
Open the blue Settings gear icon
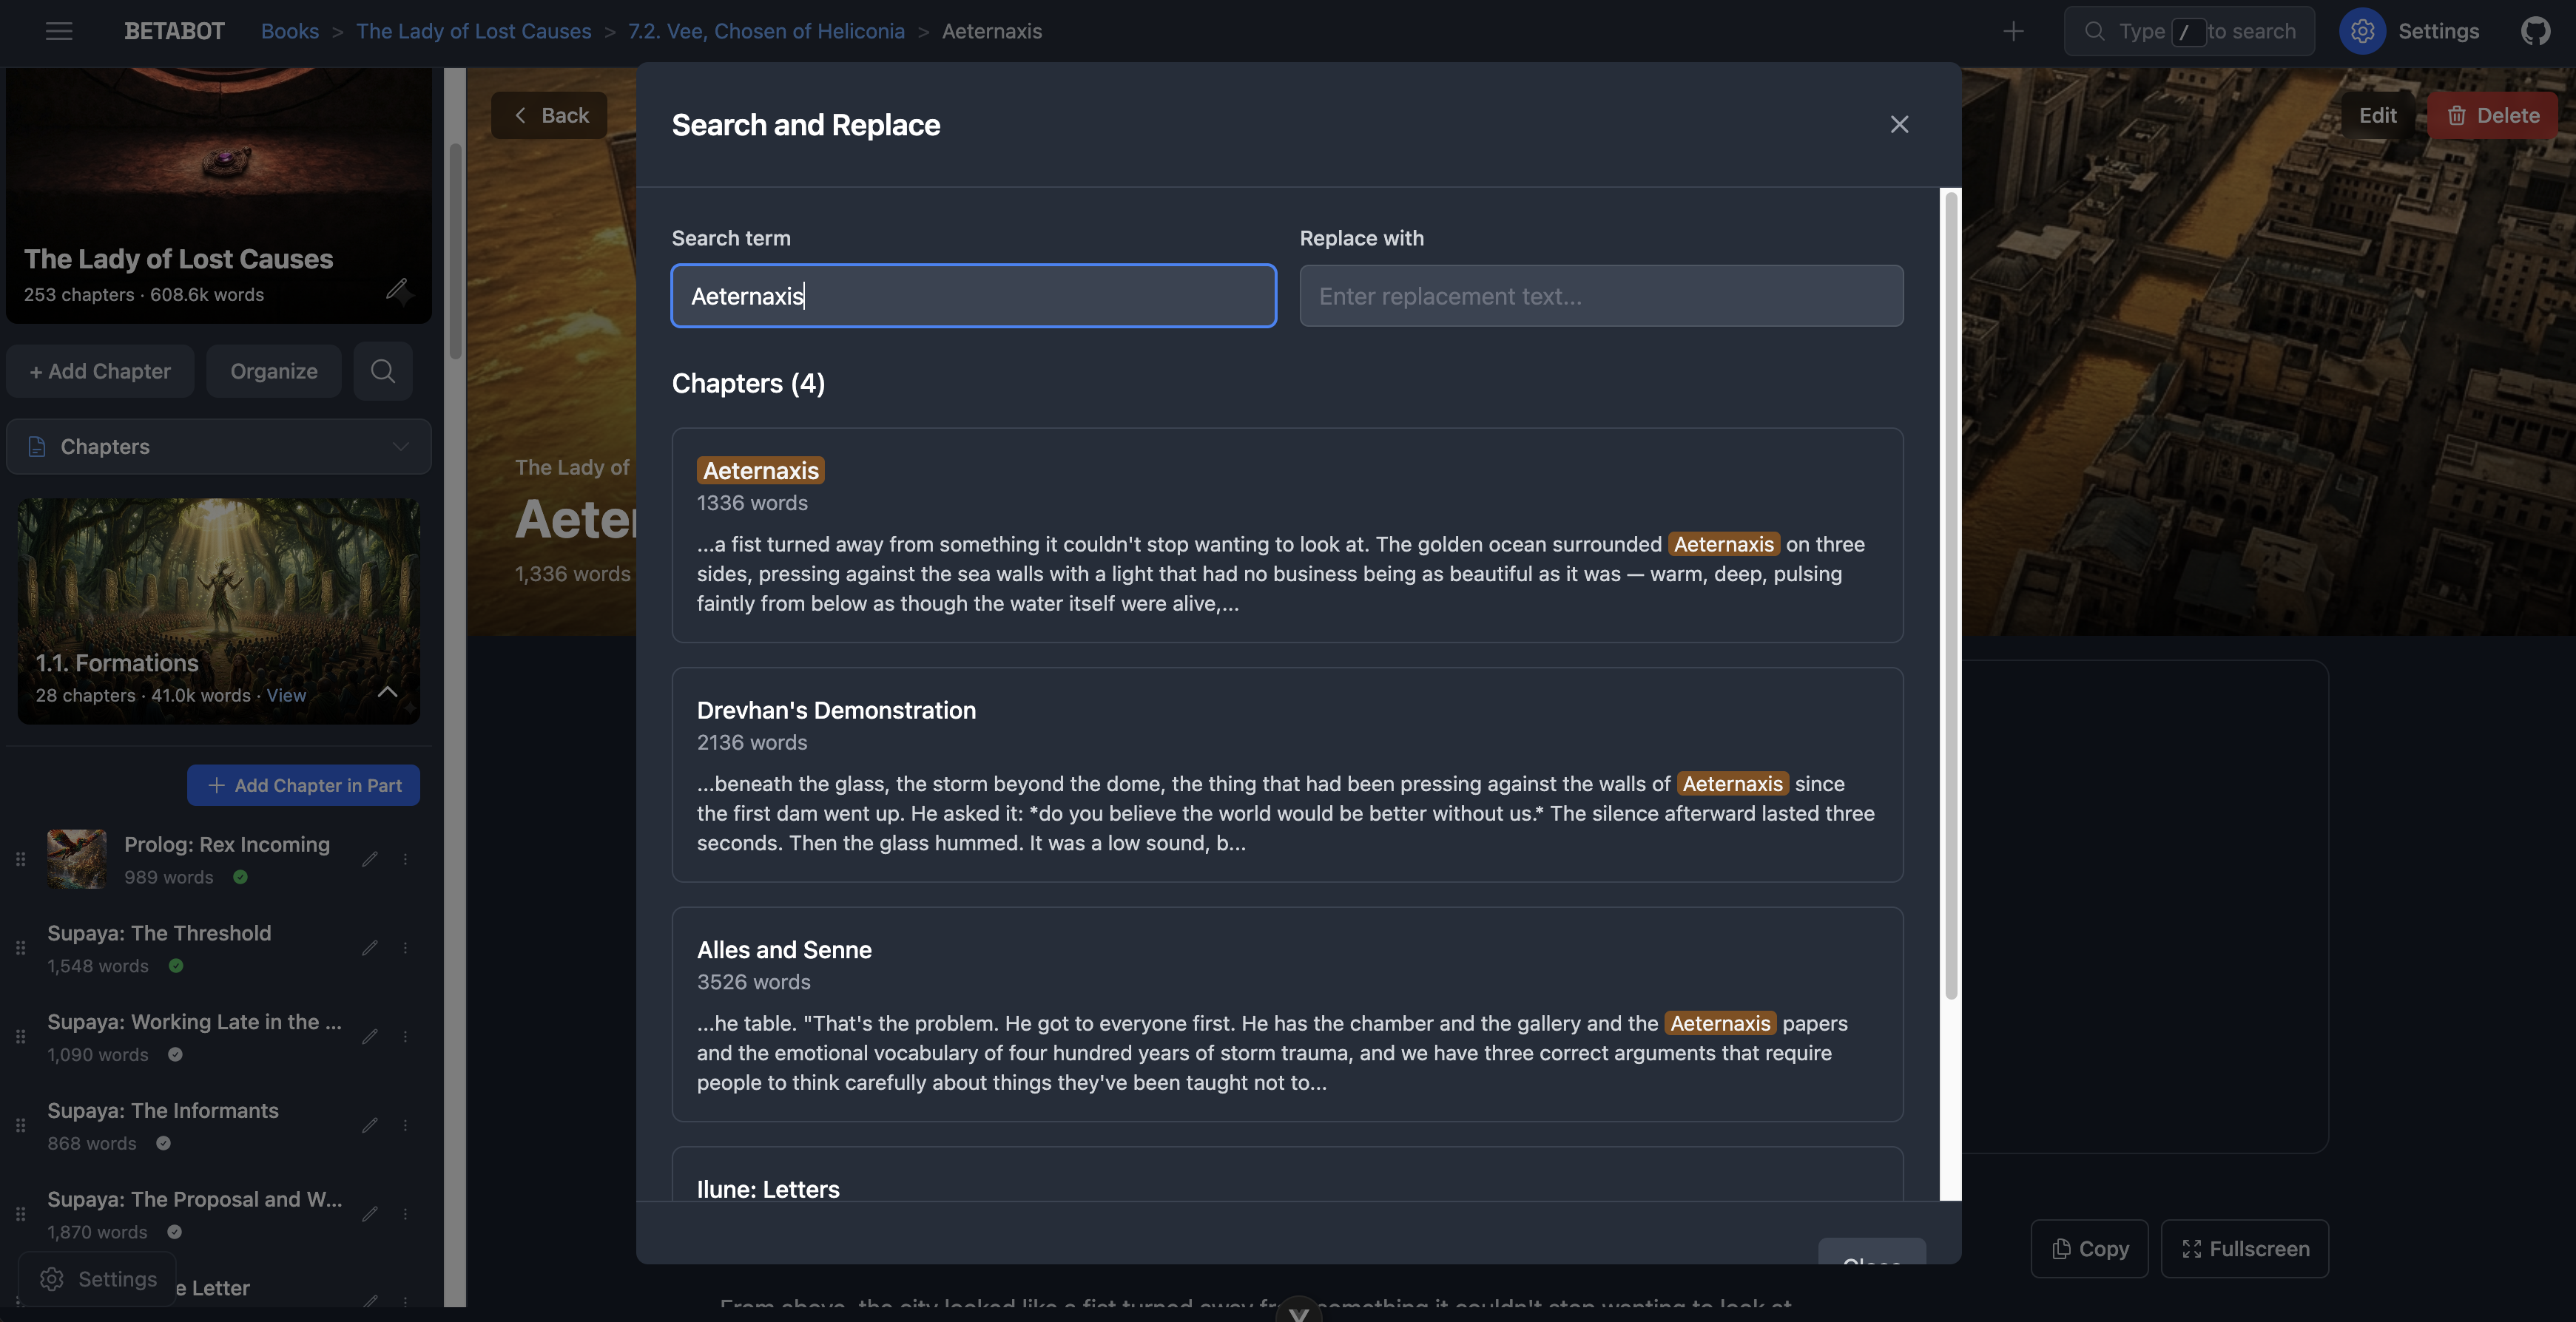click(2362, 31)
